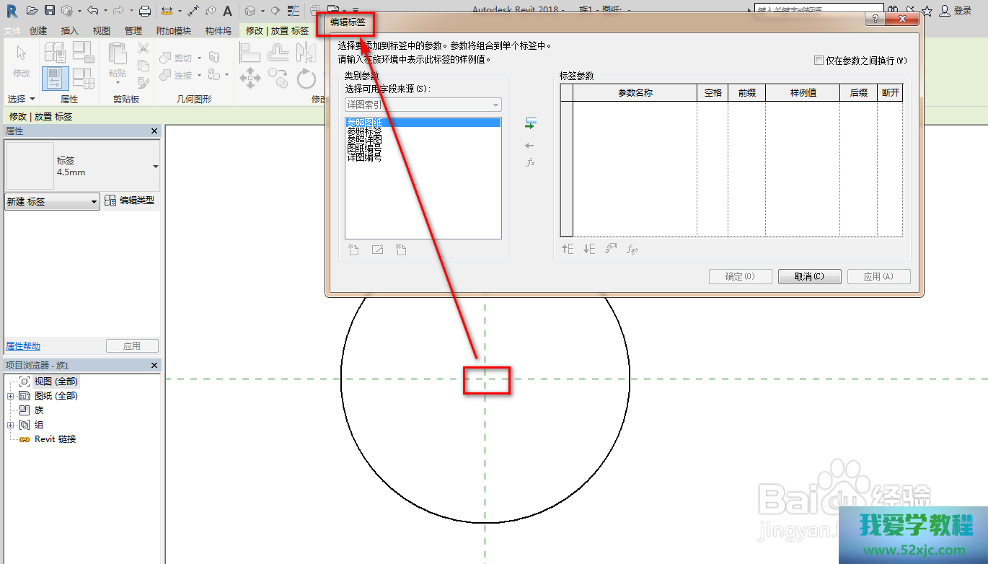Click the 编辑类型 button
This screenshot has height=564, width=988.
(130, 201)
